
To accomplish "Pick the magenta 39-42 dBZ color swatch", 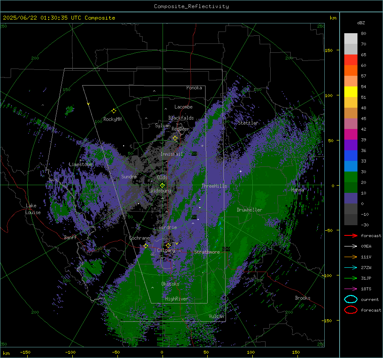I will tap(351, 135).
